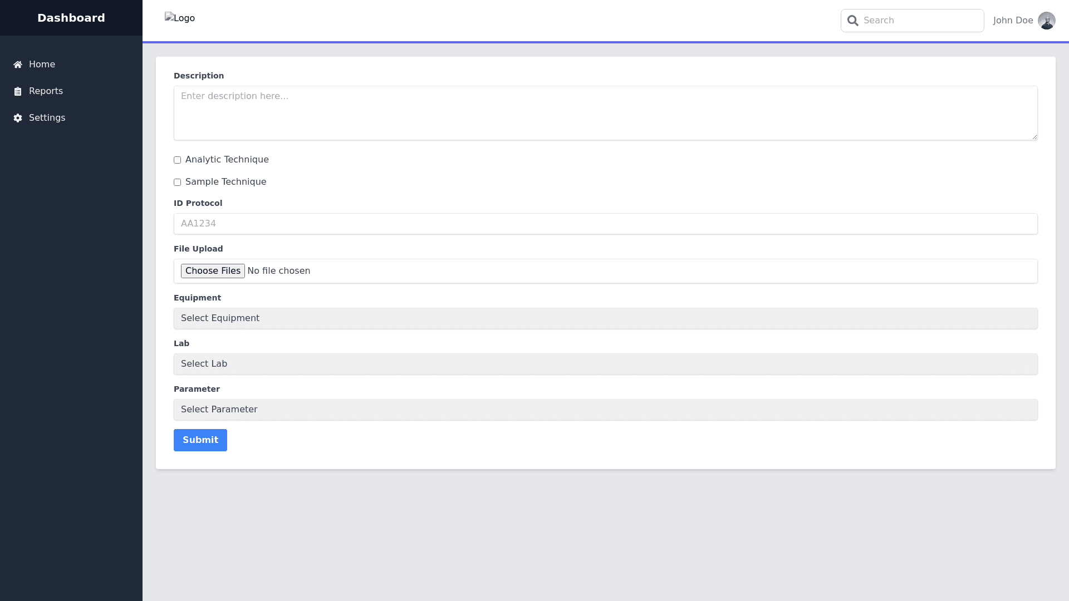
Task: Click the ID Protocol input field
Action: pyautogui.click(x=605, y=224)
